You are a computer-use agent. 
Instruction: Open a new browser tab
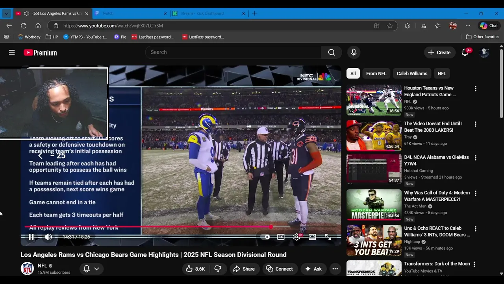point(254,13)
